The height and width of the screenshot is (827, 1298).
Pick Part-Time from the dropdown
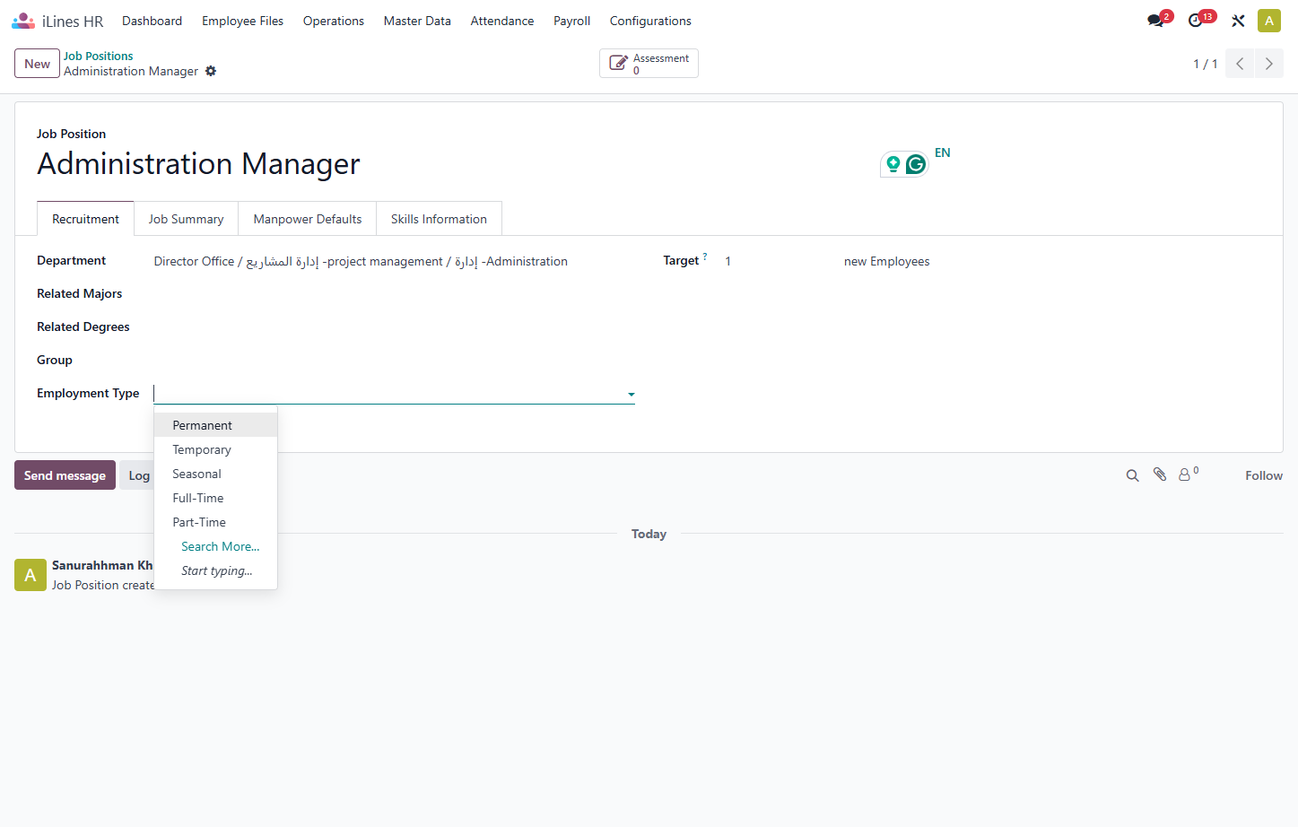pos(215,522)
